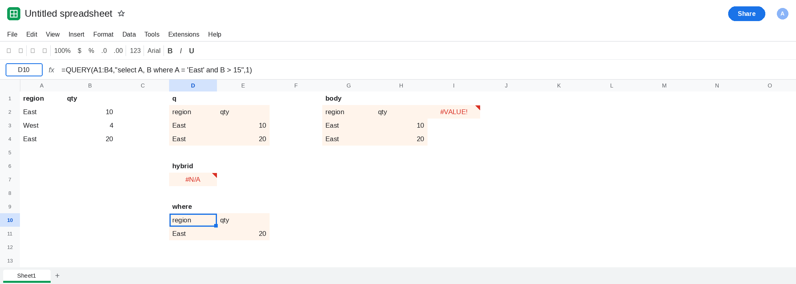Select the 'region' cell in G2

pyautogui.click(x=349, y=112)
